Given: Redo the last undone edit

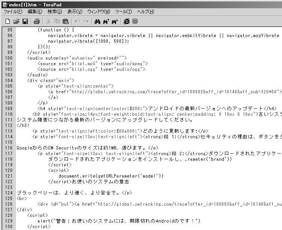Looking at the screenshot, I should click(86, 21).
